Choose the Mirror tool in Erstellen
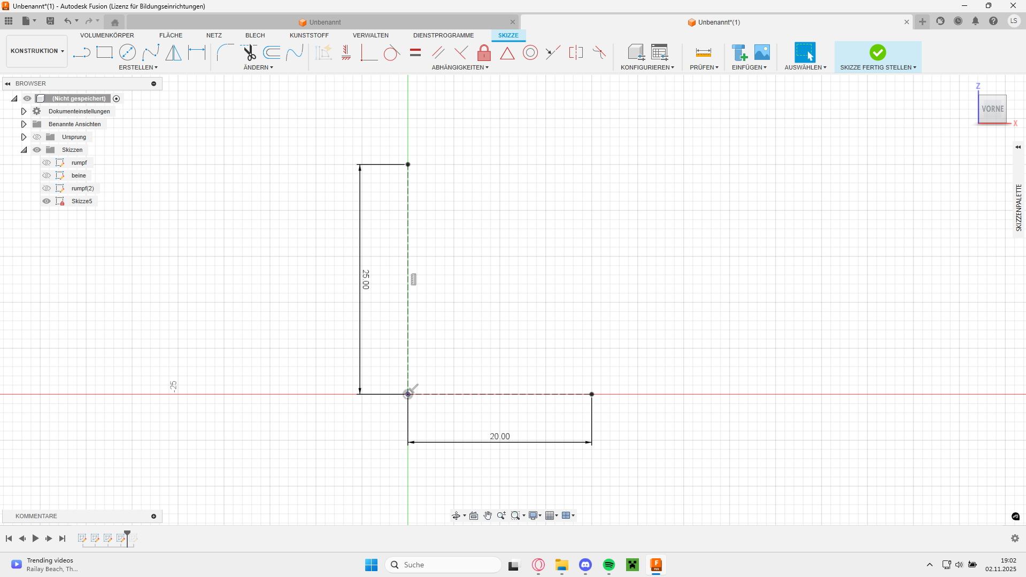Screen dimensions: 1026x577 coord(173,52)
